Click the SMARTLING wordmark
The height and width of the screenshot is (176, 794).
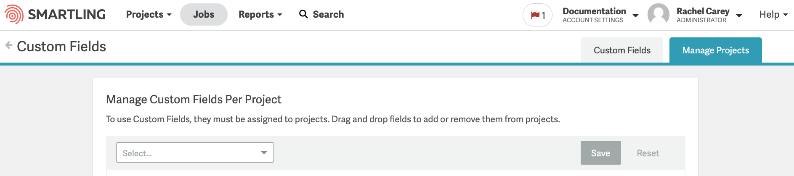[x=67, y=14]
